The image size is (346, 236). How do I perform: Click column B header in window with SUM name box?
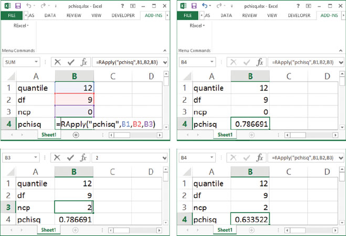tap(74, 76)
